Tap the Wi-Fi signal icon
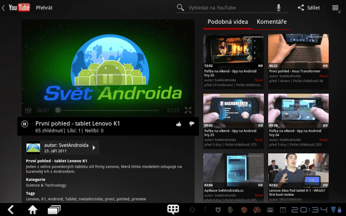The width and height of the screenshot is (346, 216). pos(333,210)
